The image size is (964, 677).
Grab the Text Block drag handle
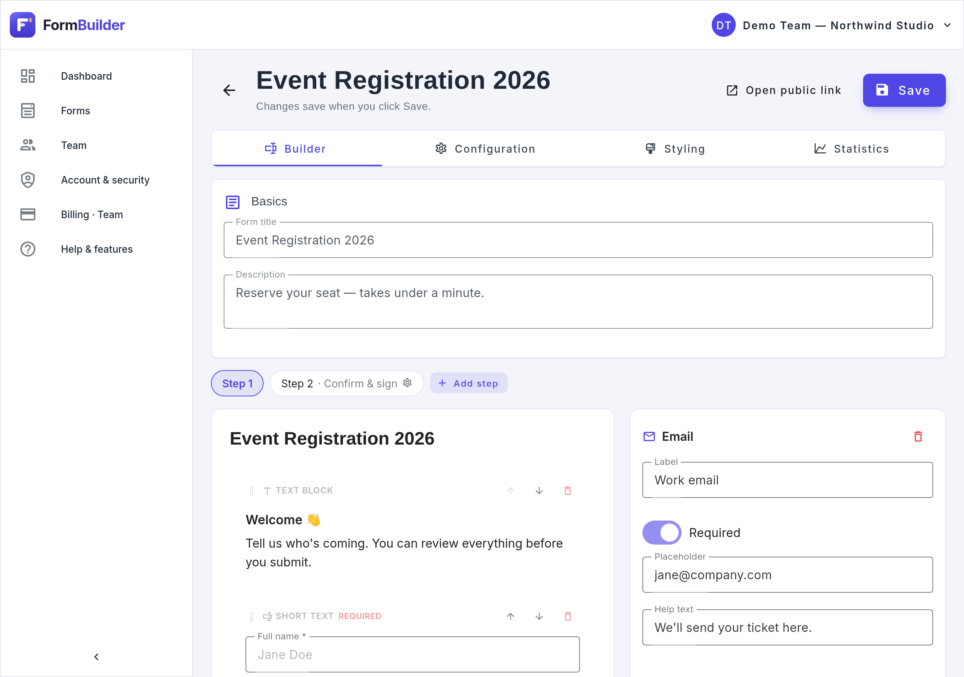point(252,491)
